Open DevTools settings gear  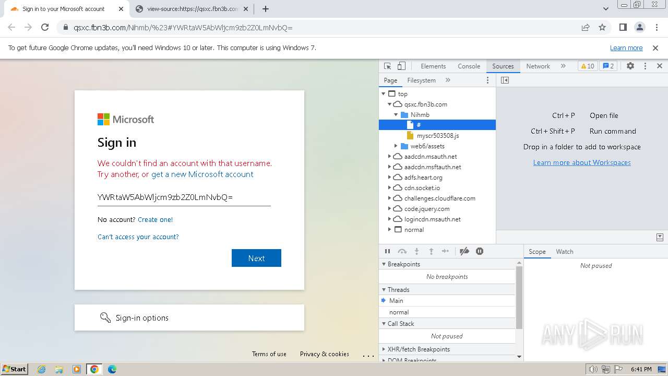click(x=630, y=66)
